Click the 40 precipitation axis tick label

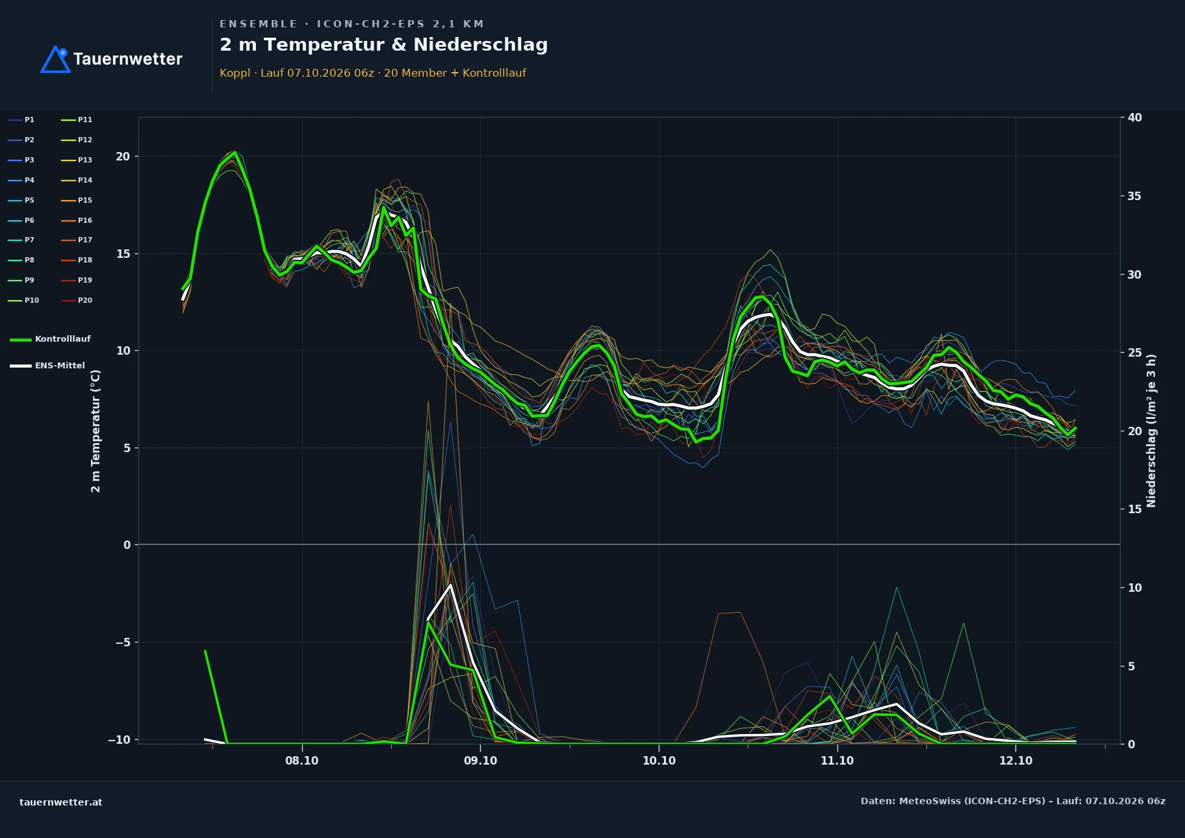(1135, 118)
